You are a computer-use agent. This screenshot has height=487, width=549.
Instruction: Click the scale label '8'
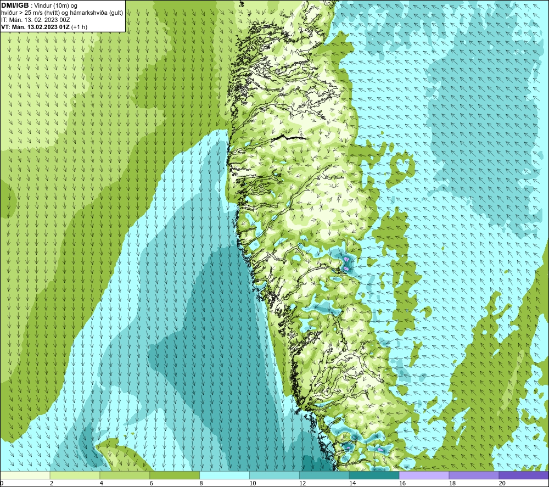[x=201, y=483]
